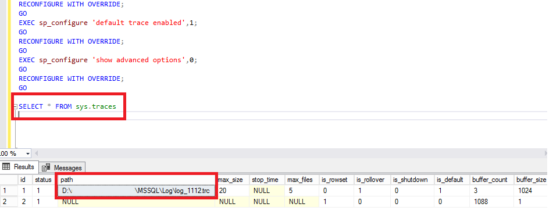This screenshot has width=560, height=218.
Task: Select row 1 via its row header
Action: coord(9,191)
